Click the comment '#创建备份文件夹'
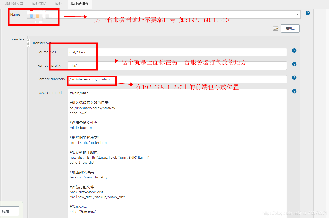Screen dimensions: 329x218 click(84, 123)
